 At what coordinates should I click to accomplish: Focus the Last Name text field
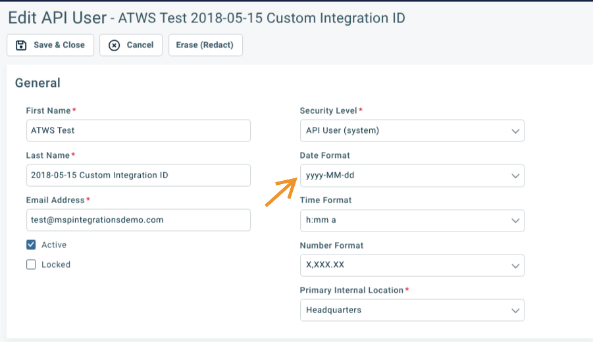pyautogui.click(x=138, y=175)
